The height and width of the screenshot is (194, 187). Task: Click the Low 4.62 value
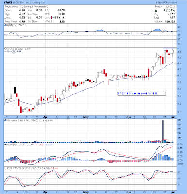[x=22, y=18]
